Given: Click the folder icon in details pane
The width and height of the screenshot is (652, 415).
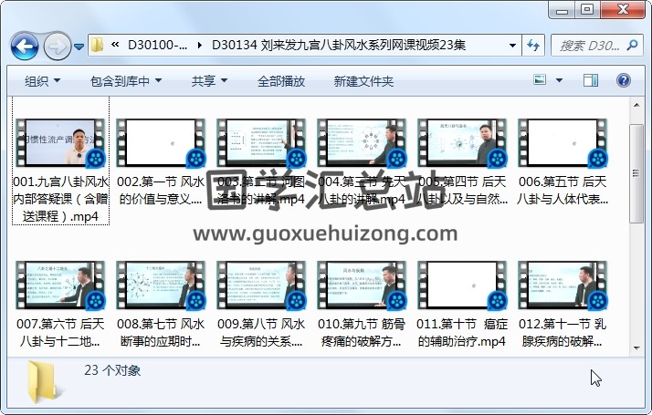Looking at the screenshot, I should click(x=43, y=382).
